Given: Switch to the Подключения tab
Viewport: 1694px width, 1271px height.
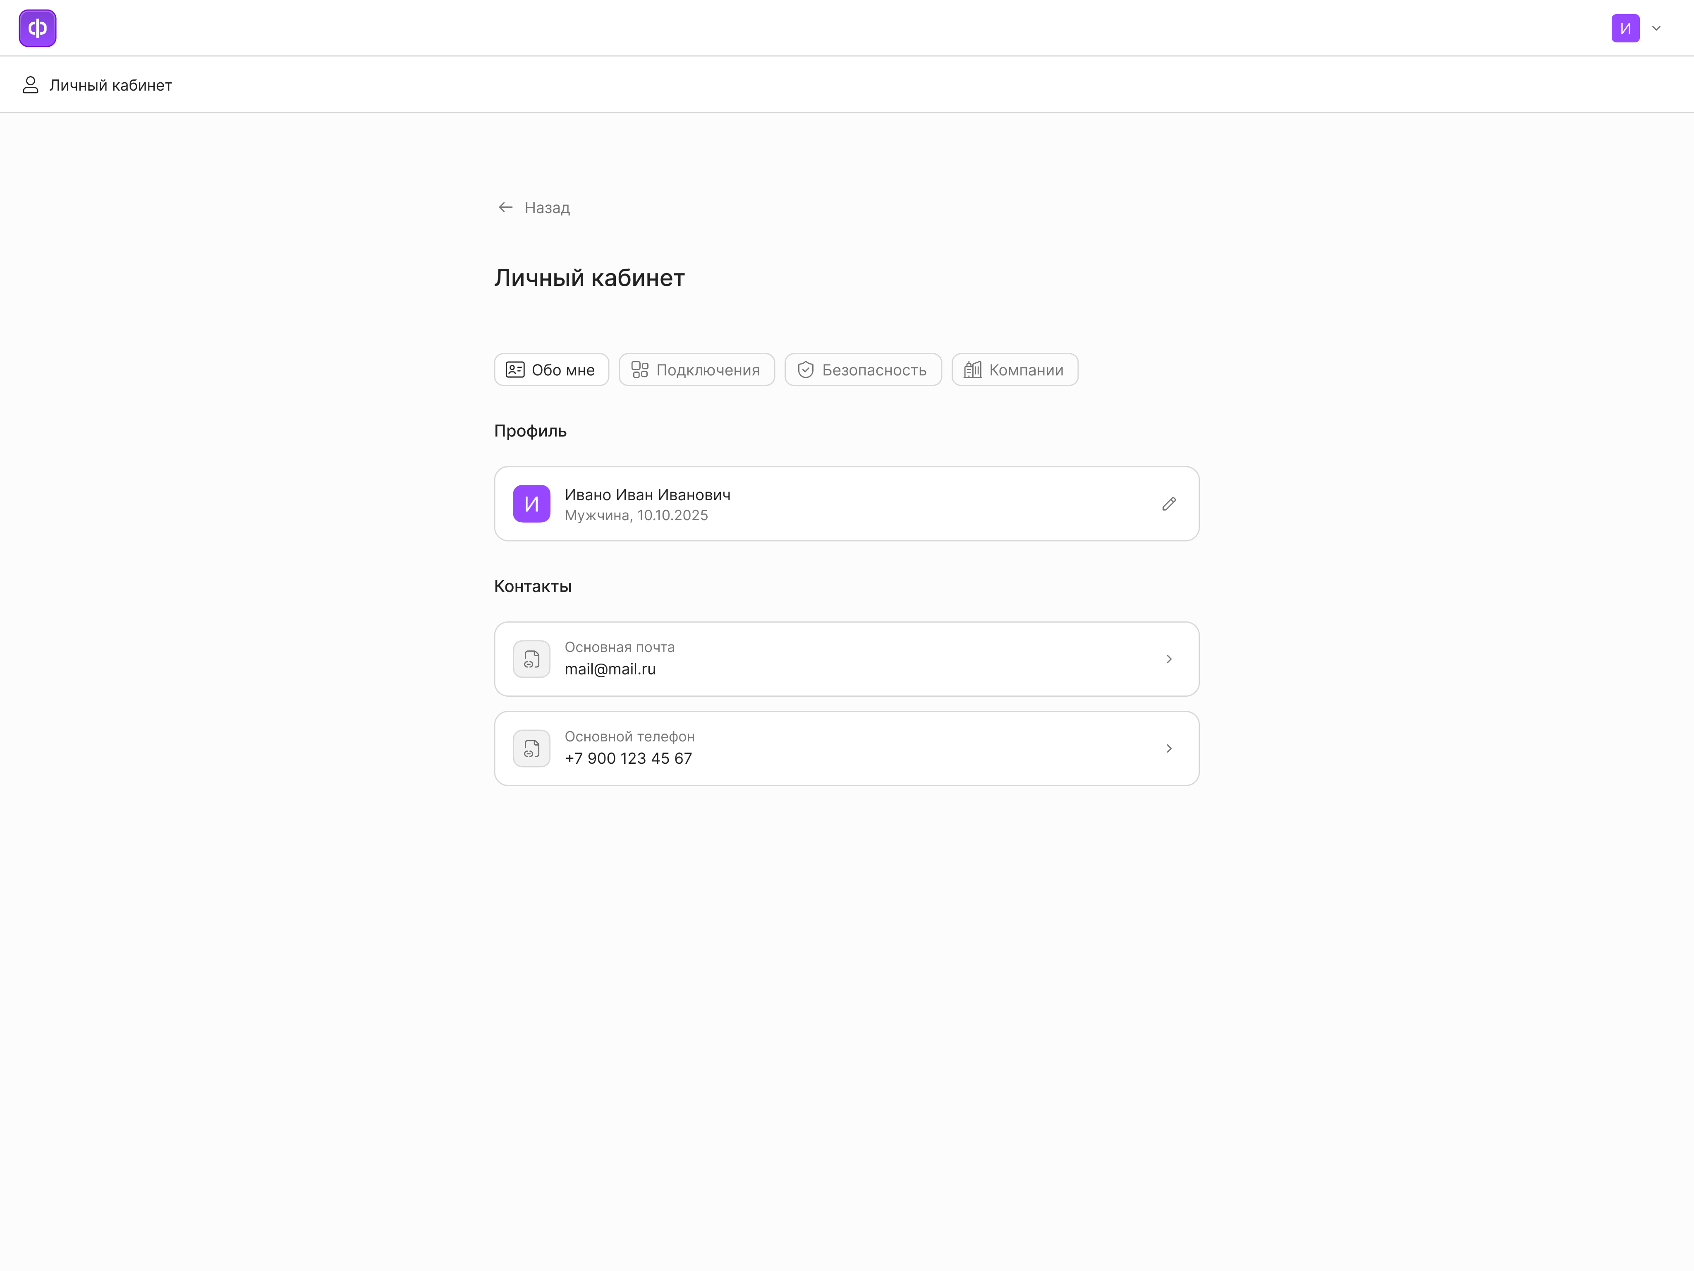Looking at the screenshot, I should click(696, 370).
